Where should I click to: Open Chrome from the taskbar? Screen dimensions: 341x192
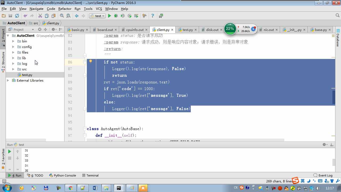(70, 188)
